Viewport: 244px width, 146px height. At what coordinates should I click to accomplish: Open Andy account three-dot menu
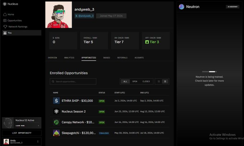[x=38, y=141]
